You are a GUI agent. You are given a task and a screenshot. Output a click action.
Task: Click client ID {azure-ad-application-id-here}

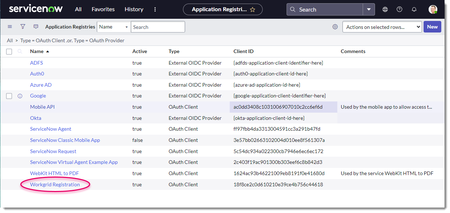[x=267, y=85]
